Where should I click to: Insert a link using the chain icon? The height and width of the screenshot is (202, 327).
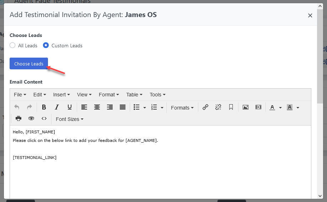coord(205,107)
